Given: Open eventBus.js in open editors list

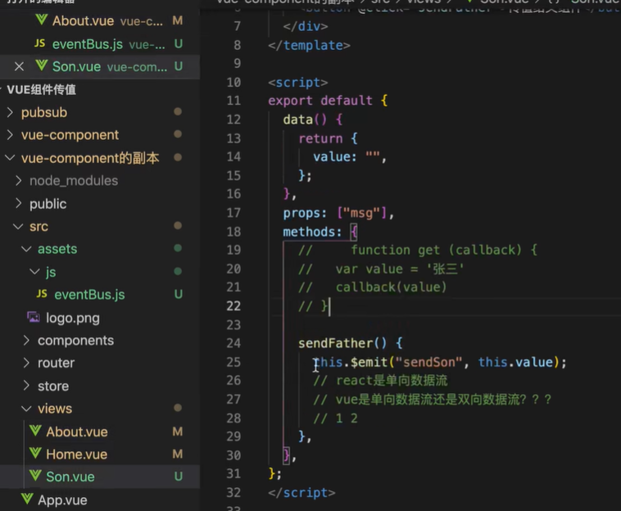Looking at the screenshot, I should (88, 44).
